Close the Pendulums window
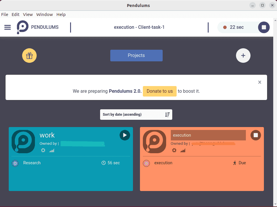This screenshot has width=277, height=207. coord(272,6)
